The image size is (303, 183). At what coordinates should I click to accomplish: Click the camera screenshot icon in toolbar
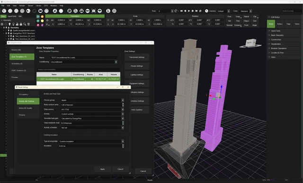(94, 11)
